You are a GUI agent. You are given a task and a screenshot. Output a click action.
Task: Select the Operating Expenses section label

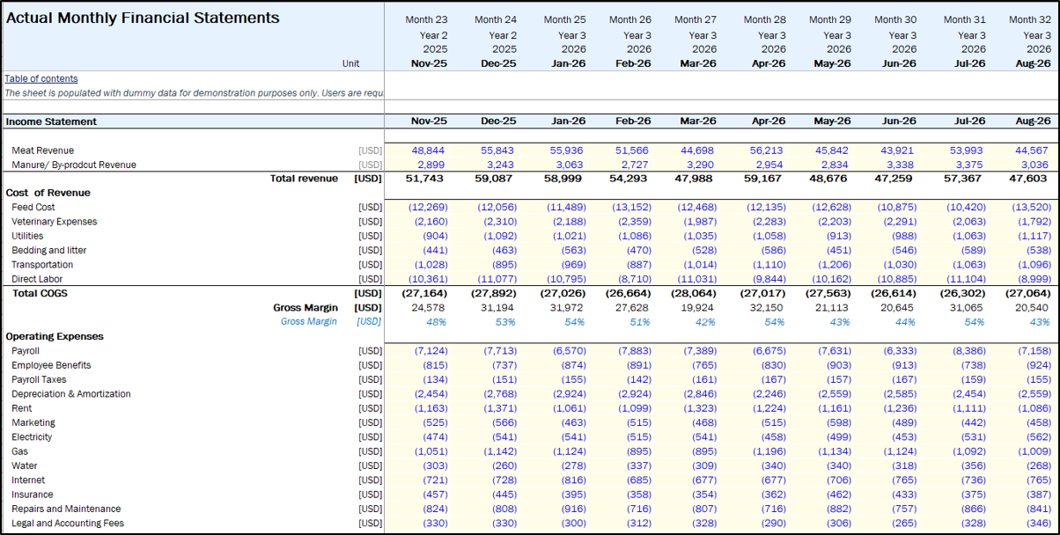tap(55, 336)
